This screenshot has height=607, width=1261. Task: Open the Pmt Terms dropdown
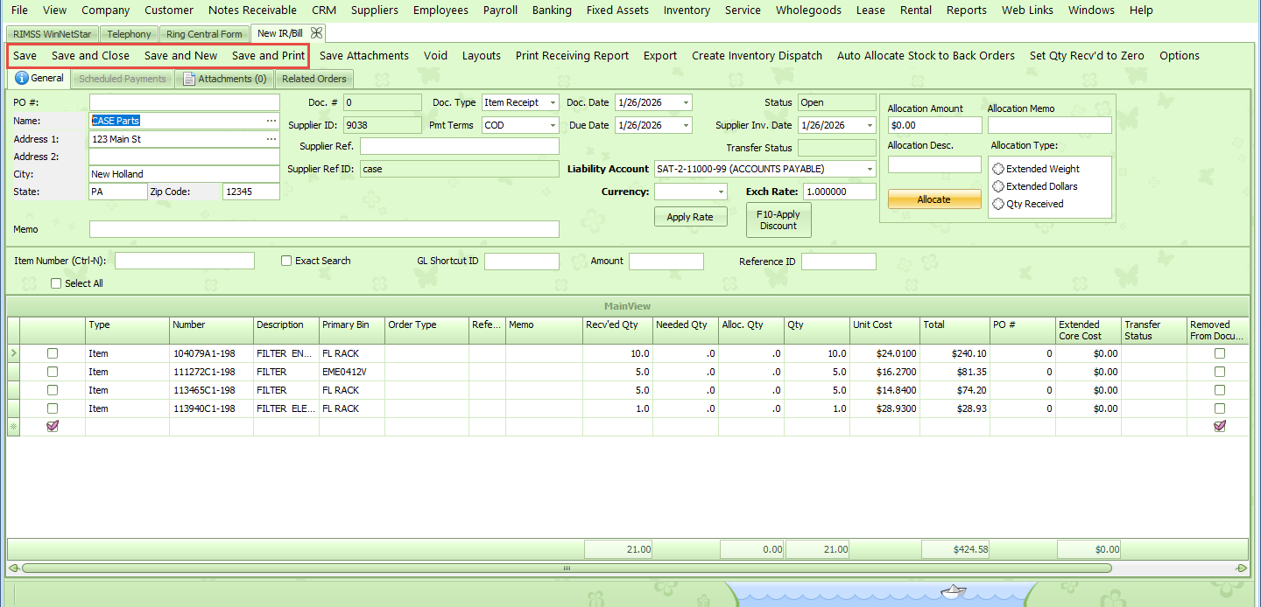tap(553, 125)
